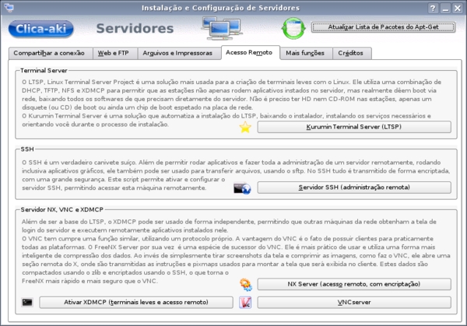The height and width of the screenshot is (326, 467).
Task: Switch to the Mais funções tab
Action: point(306,53)
